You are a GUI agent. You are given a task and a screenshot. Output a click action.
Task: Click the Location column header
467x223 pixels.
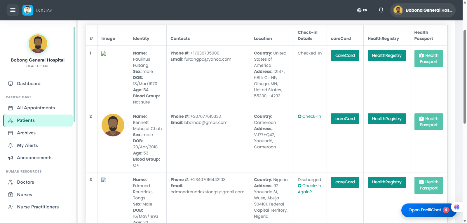pyautogui.click(x=263, y=38)
